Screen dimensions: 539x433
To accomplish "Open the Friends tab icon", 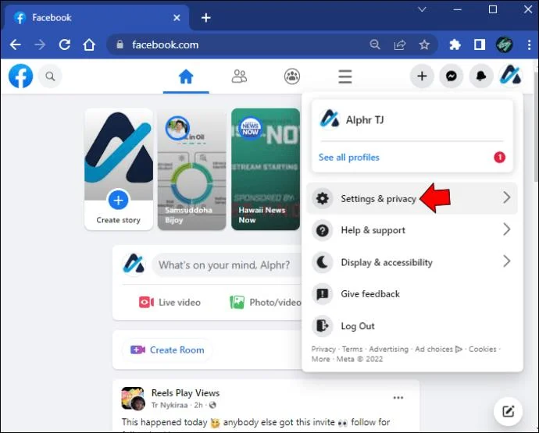I will tap(239, 76).
